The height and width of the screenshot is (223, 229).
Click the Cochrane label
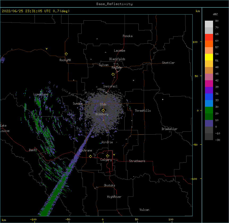[x=86, y=150]
